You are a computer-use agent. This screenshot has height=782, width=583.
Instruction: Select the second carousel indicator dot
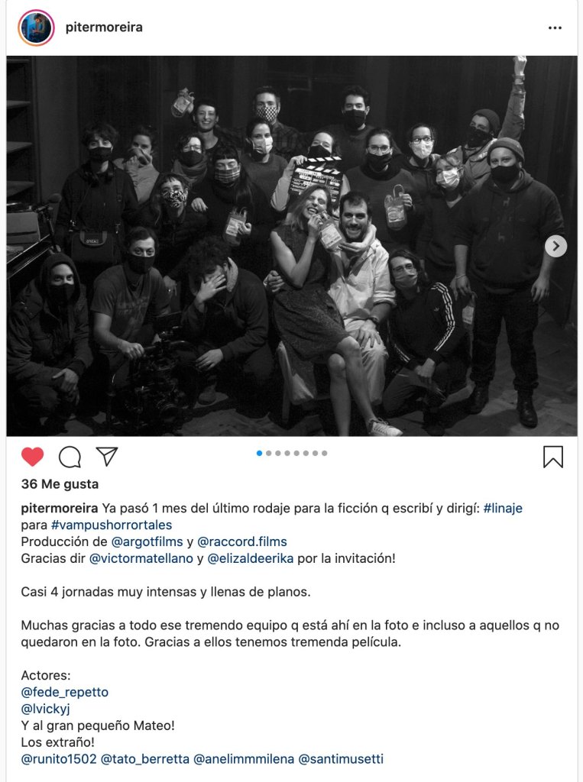[269, 454]
